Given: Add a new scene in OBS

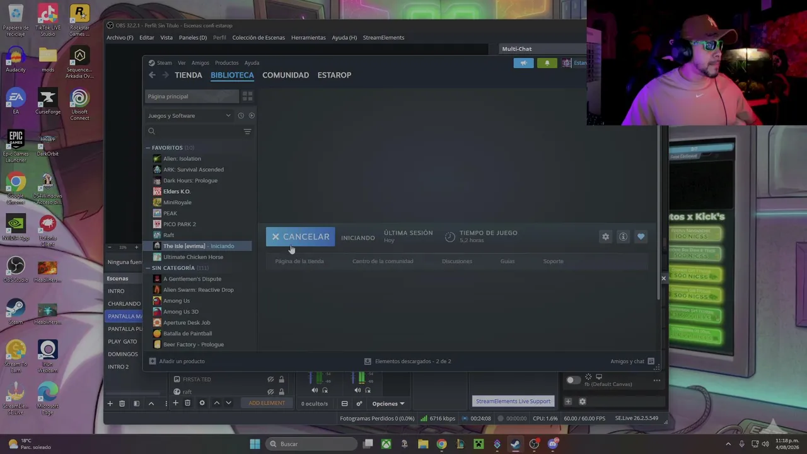Looking at the screenshot, I should click(110, 404).
